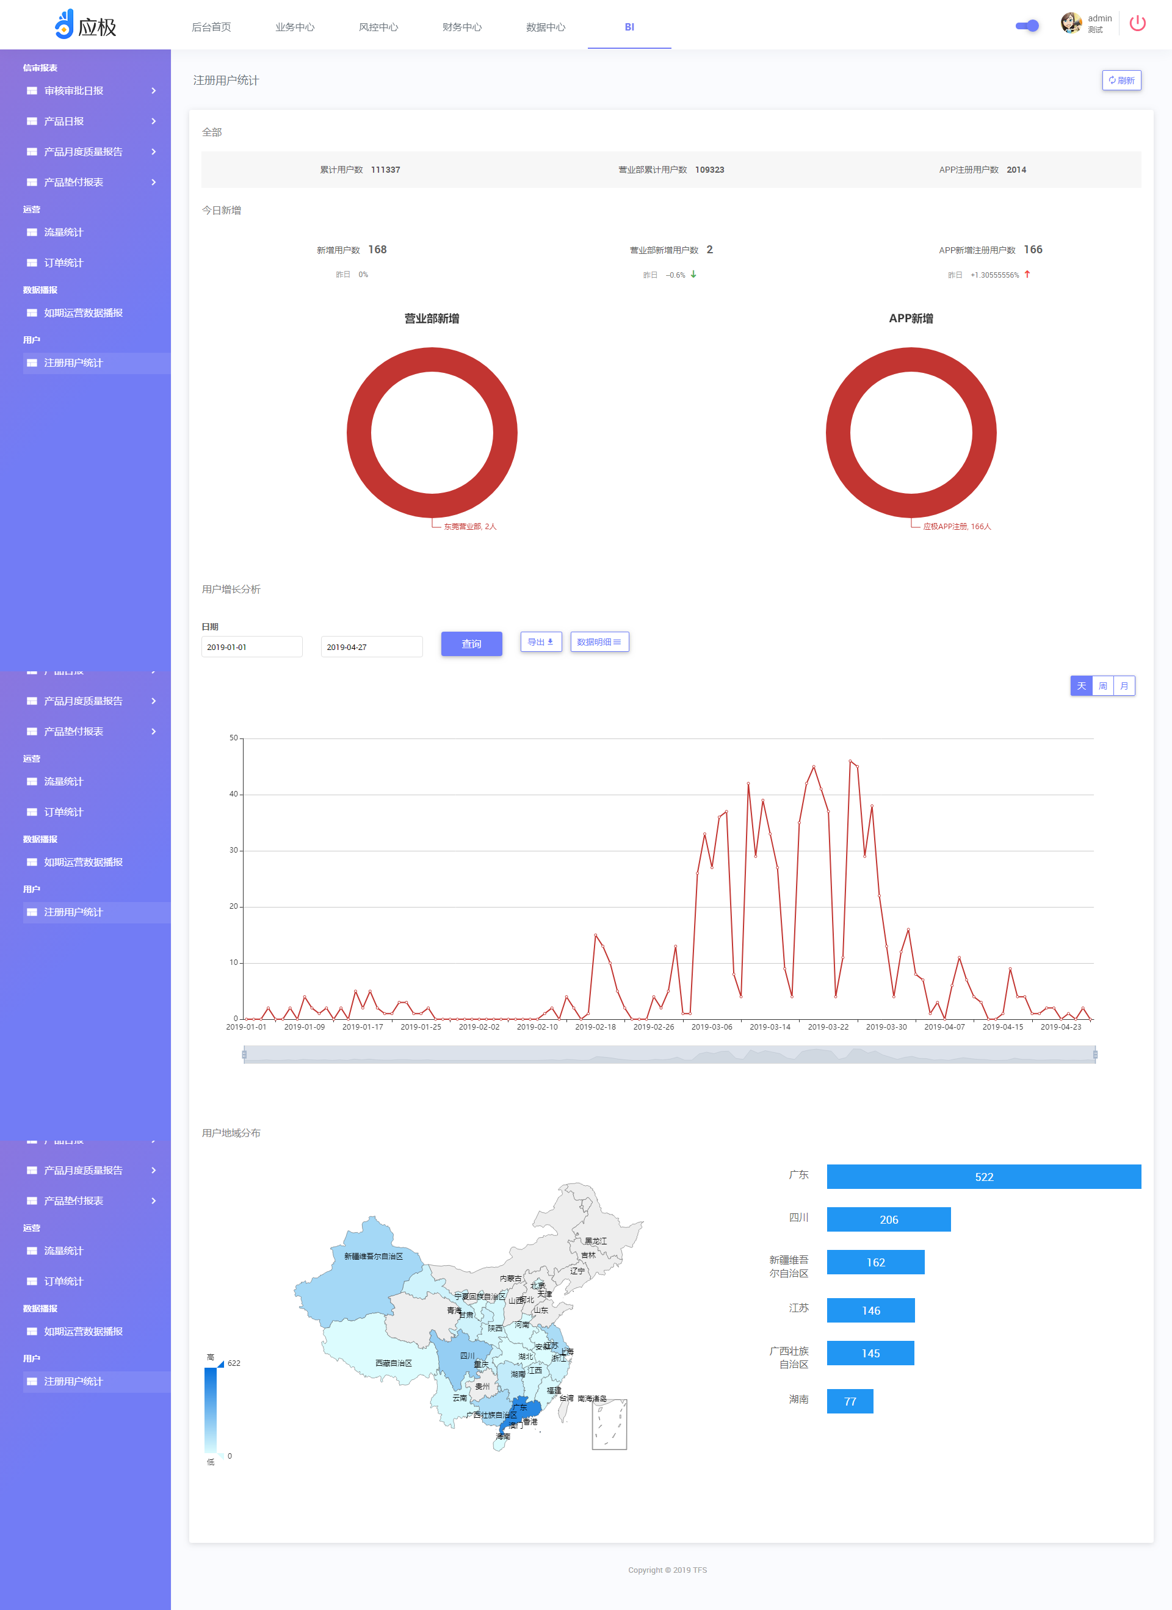The width and height of the screenshot is (1172, 1610).
Task: Click the 东莞营业部, 2人 chart label
Action: (470, 526)
